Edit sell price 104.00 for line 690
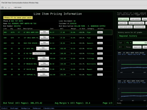 pos(65,64)
